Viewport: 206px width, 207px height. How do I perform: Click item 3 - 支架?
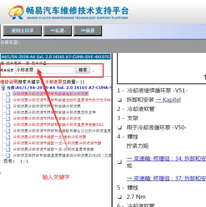(128, 118)
